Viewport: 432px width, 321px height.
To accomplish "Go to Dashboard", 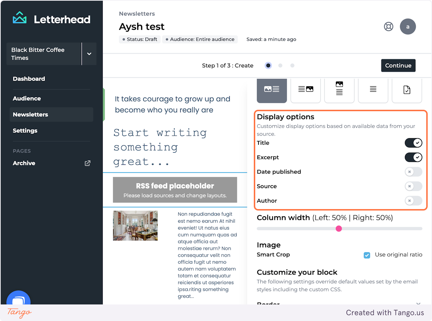I will 29,79.
